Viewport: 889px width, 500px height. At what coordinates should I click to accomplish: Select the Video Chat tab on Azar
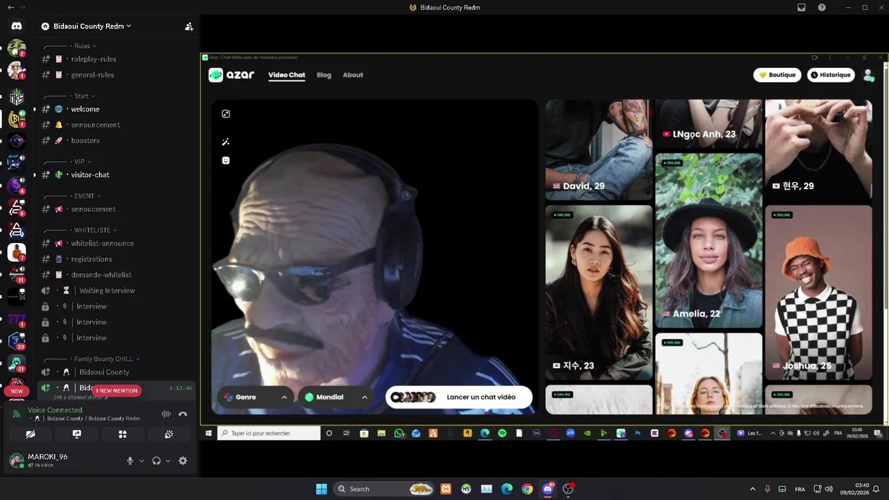tap(287, 75)
